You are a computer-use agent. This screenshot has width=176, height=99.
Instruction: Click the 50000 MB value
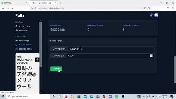(x=57, y=29)
